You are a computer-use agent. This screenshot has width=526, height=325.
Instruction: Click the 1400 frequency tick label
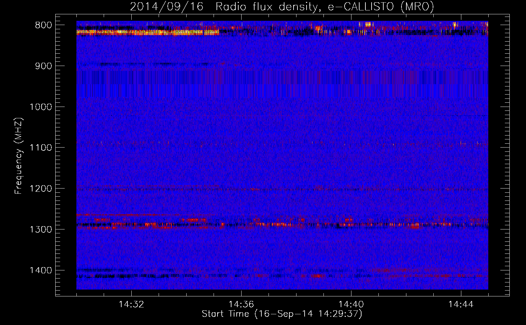click(x=41, y=270)
